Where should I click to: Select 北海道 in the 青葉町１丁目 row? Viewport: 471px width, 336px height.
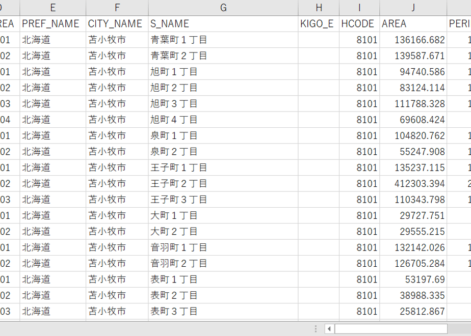coord(53,40)
